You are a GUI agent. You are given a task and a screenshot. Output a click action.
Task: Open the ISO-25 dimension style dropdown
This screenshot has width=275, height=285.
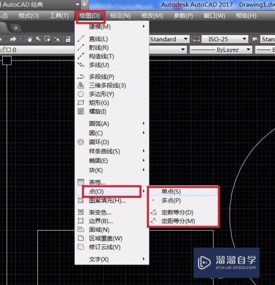[244, 39]
